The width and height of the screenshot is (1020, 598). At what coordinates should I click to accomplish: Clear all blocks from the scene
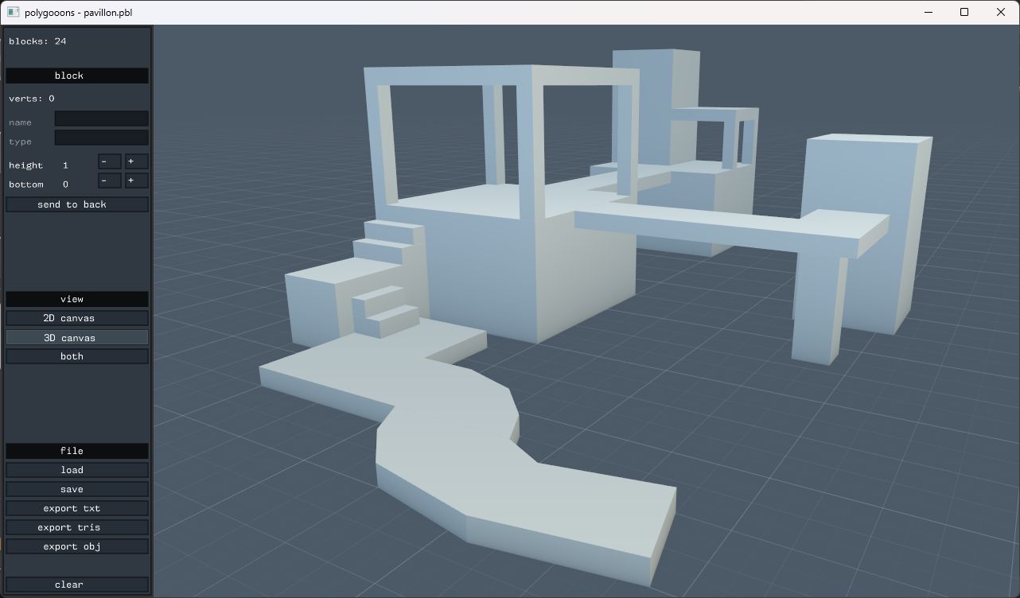[x=77, y=584]
